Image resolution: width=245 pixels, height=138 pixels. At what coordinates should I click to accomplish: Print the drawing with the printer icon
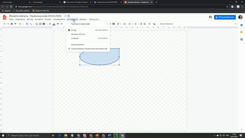(x=12, y=24)
